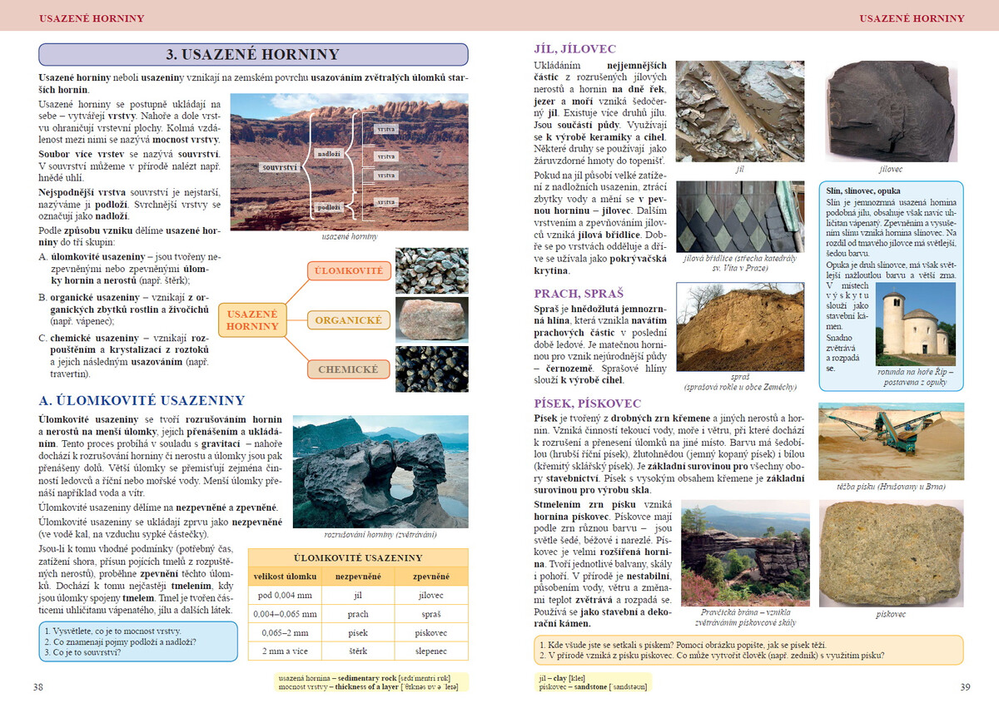Select the 'ÚLOMKOVITÉ' diagram box
The image size is (999, 708).
tap(347, 271)
